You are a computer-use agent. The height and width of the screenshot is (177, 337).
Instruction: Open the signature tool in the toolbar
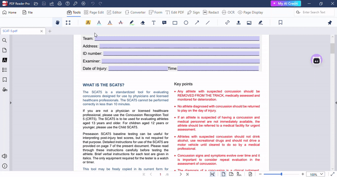260,23
